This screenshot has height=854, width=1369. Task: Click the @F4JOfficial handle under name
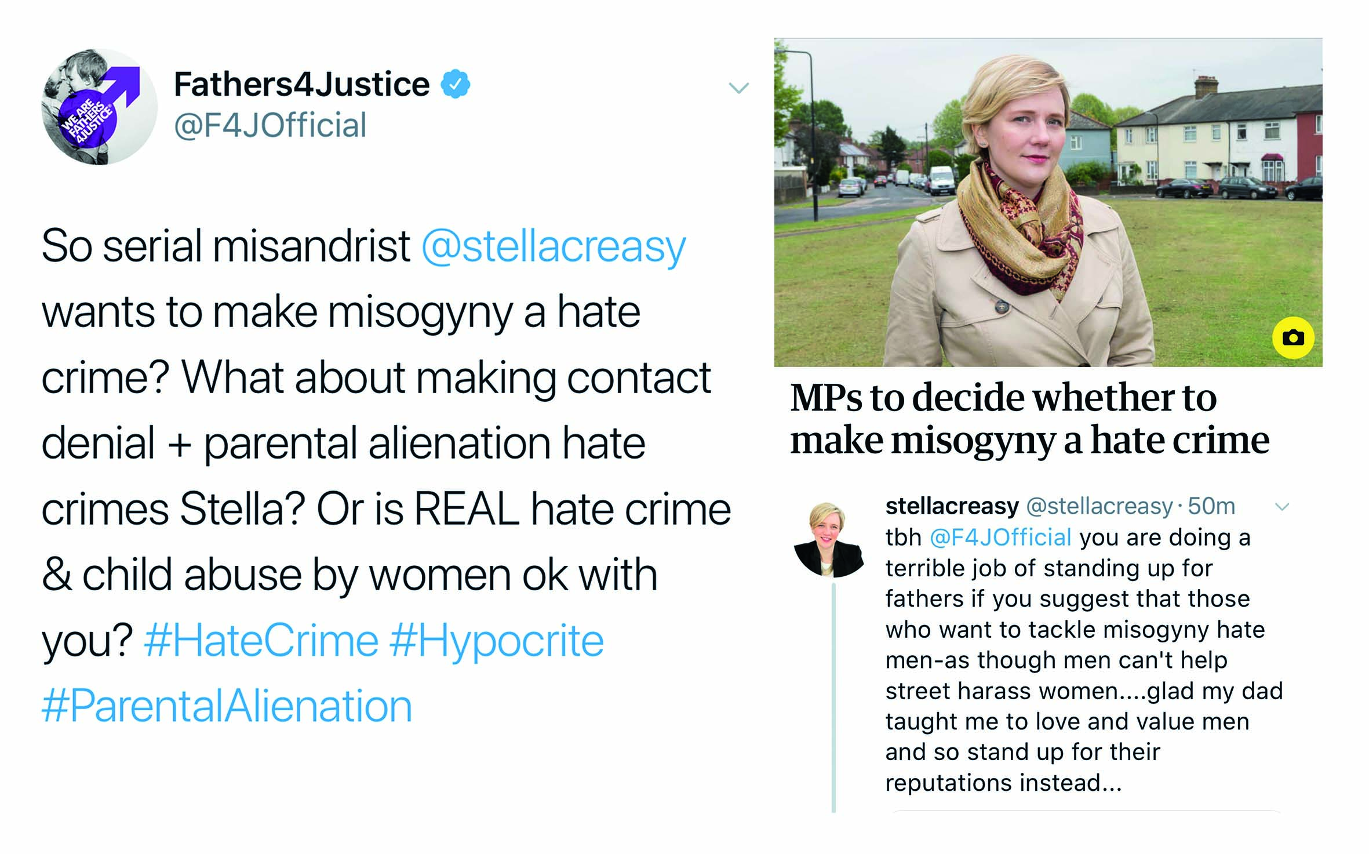click(270, 125)
